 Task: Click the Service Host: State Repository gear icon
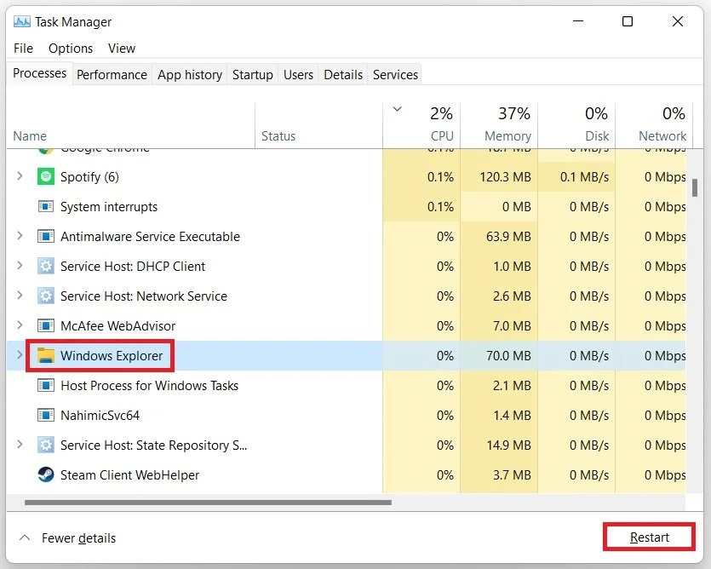pos(46,445)
